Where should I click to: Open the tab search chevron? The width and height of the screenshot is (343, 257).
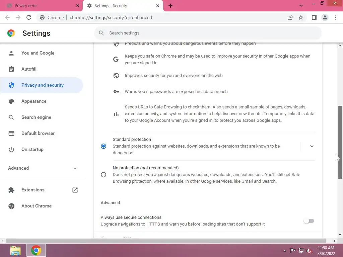click(x=301, y=6)
